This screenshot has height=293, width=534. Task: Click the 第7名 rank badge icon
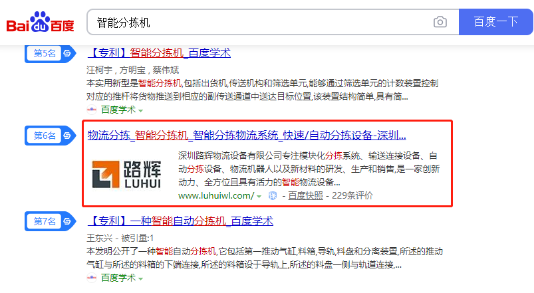67,221
